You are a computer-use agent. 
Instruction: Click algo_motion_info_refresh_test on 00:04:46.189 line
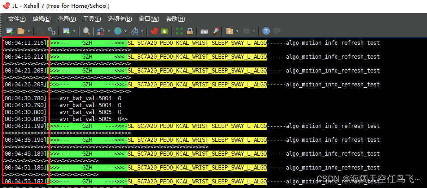[x=333, y=154]
